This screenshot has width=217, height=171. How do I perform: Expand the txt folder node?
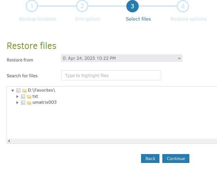point(17,97)
